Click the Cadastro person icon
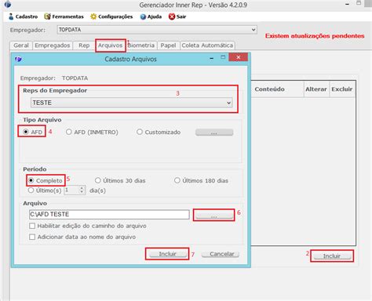The image size is (372, 301). click(11, 16)
